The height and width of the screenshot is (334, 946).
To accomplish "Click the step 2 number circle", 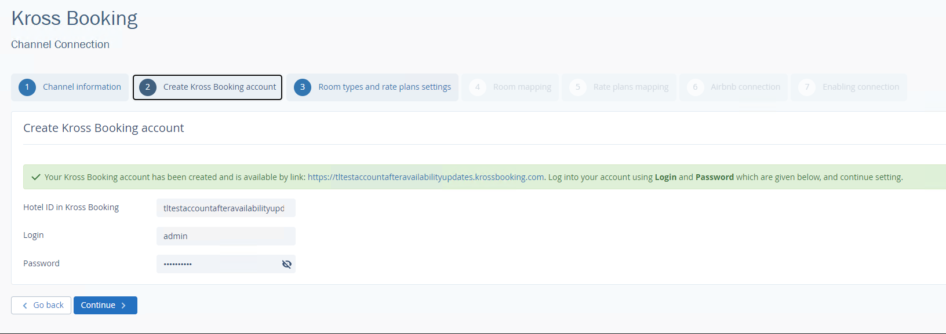I will coord(148,87).
